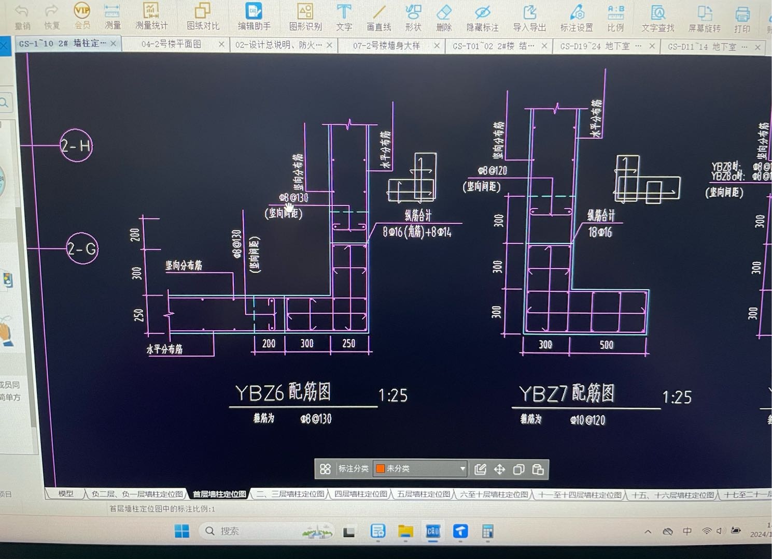Click the paste clipboard icon in annotation bar
Viewport: 772px width, 559px height.
click(x=538, y=469)
